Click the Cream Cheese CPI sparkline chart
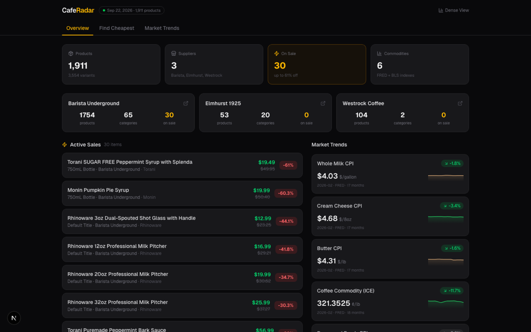Image resolution: width=531 pixels, height=332 pixels. tap(446, 219)
